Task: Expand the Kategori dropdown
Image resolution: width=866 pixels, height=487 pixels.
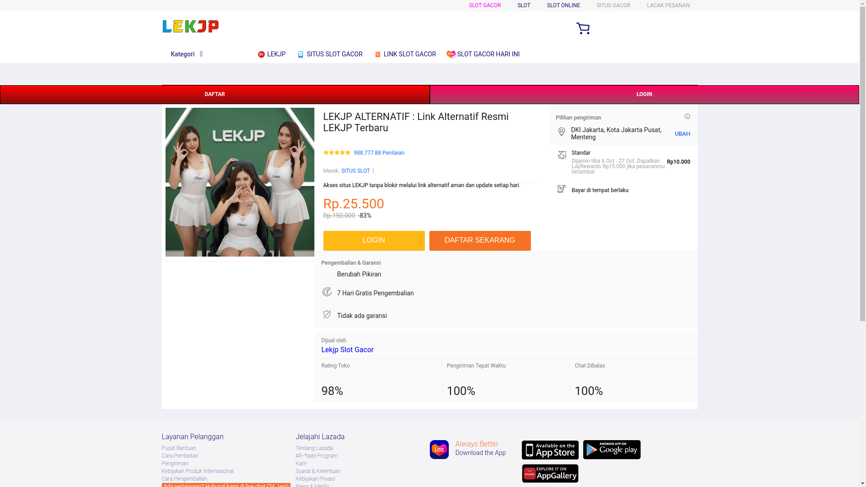Action: tap(187, 54)
